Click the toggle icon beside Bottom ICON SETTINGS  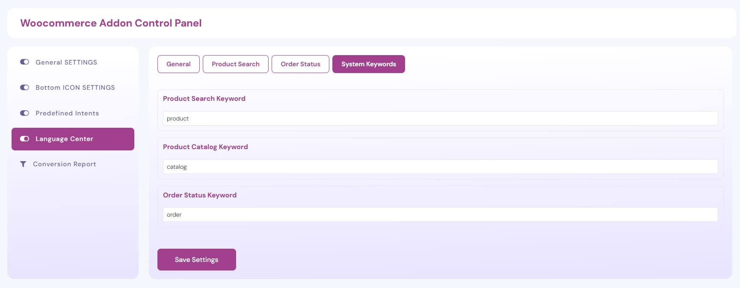click(x=24, y=88)
